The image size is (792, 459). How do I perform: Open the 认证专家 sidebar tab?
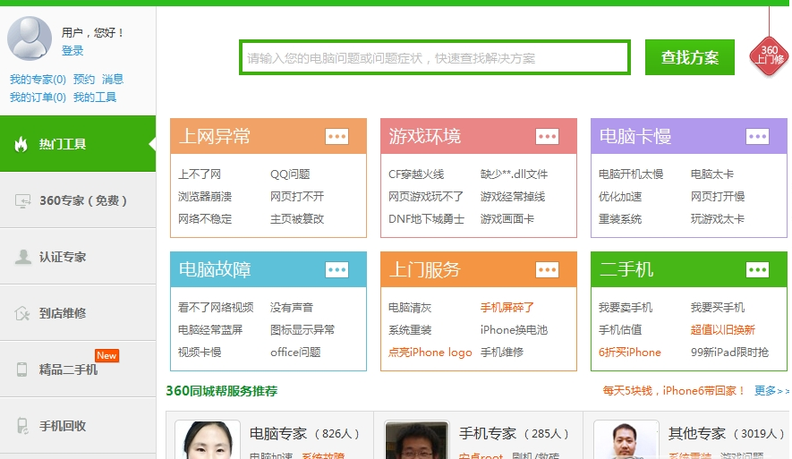[x=63, y=257]
